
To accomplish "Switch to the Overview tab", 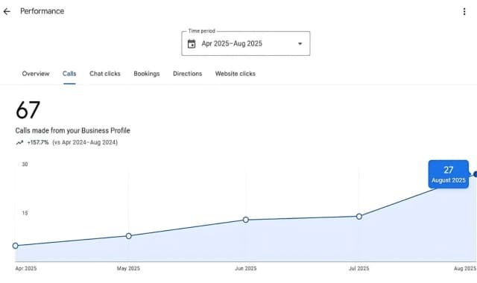I will [36, 74].
